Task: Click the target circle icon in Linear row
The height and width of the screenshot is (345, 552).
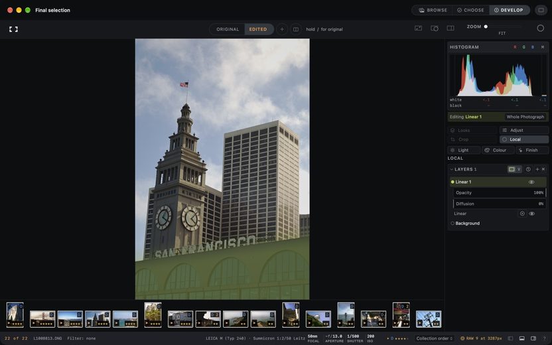Action: [x=522, y=214]
